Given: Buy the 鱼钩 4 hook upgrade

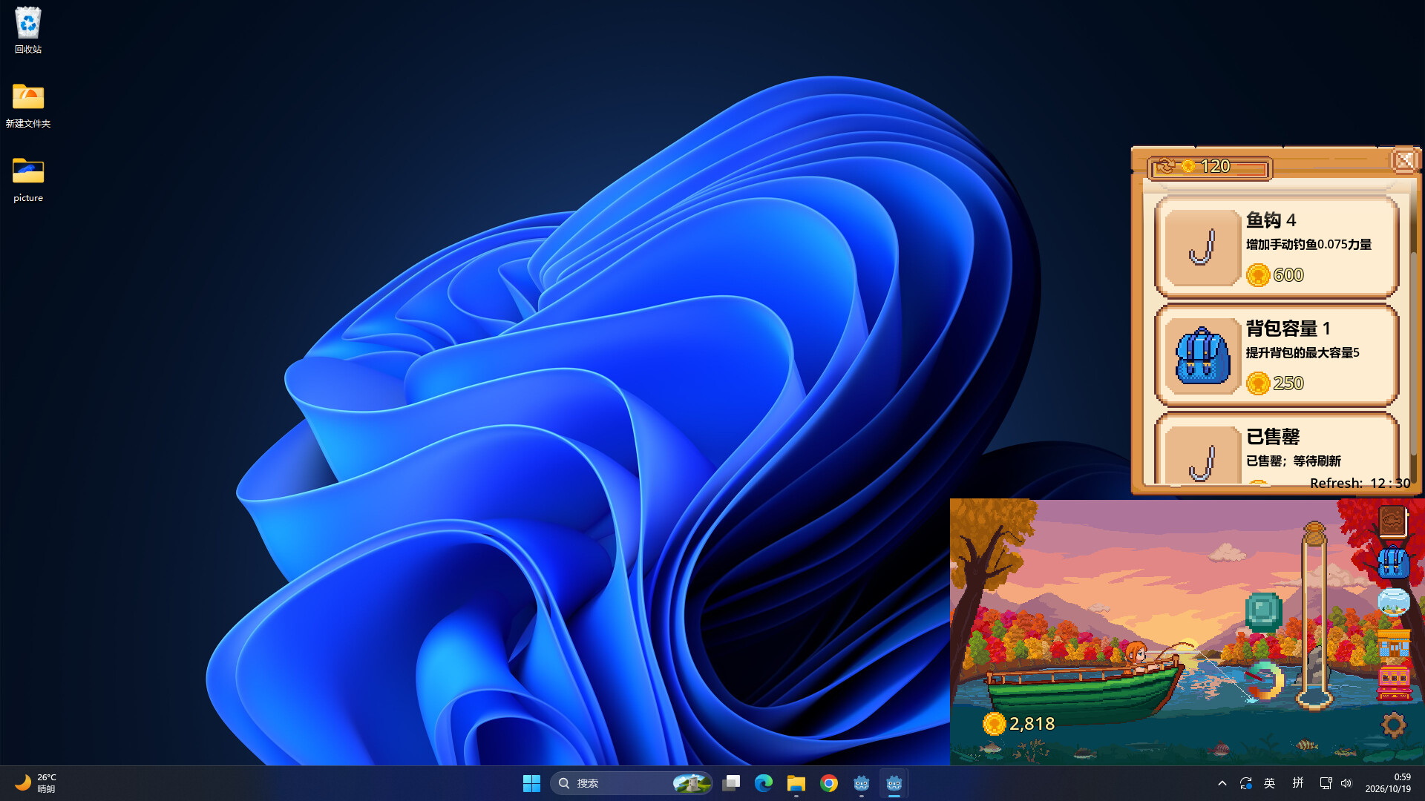Looking at the screenshot, I should click(1277, 247).
